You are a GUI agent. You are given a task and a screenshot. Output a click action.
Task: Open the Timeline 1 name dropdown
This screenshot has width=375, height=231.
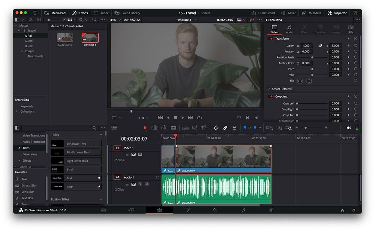click(196, 20)
